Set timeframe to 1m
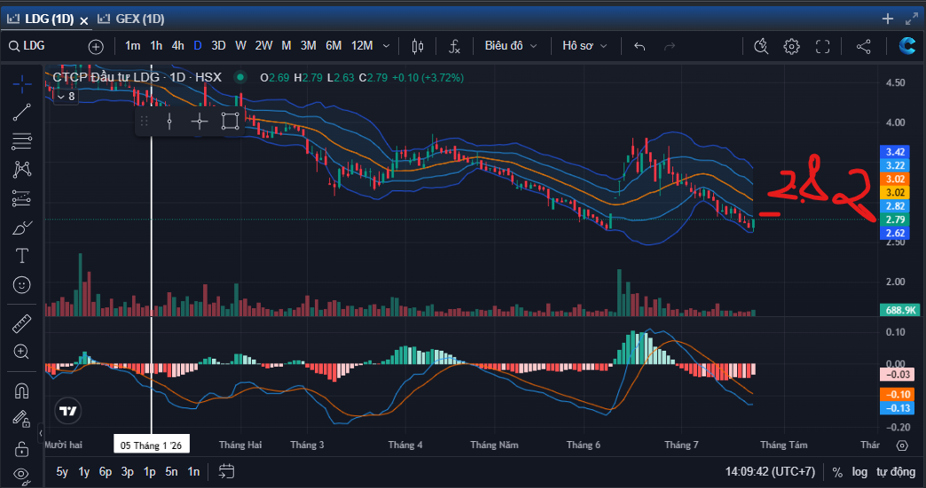926x488 pixels. tap(133, 45)
